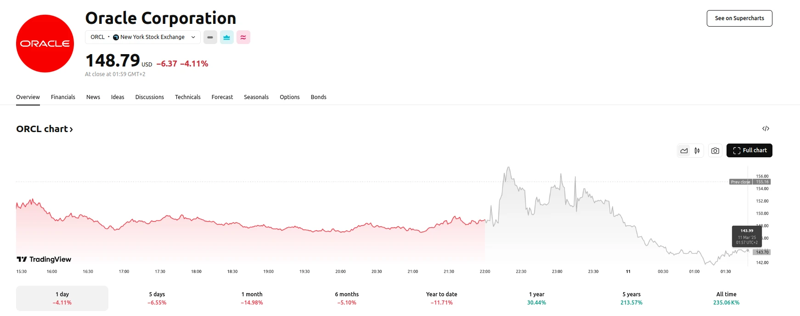Open the ORCL exchange selector dropdown
This screenshot has width=800, height=316.
coord(142,37)
